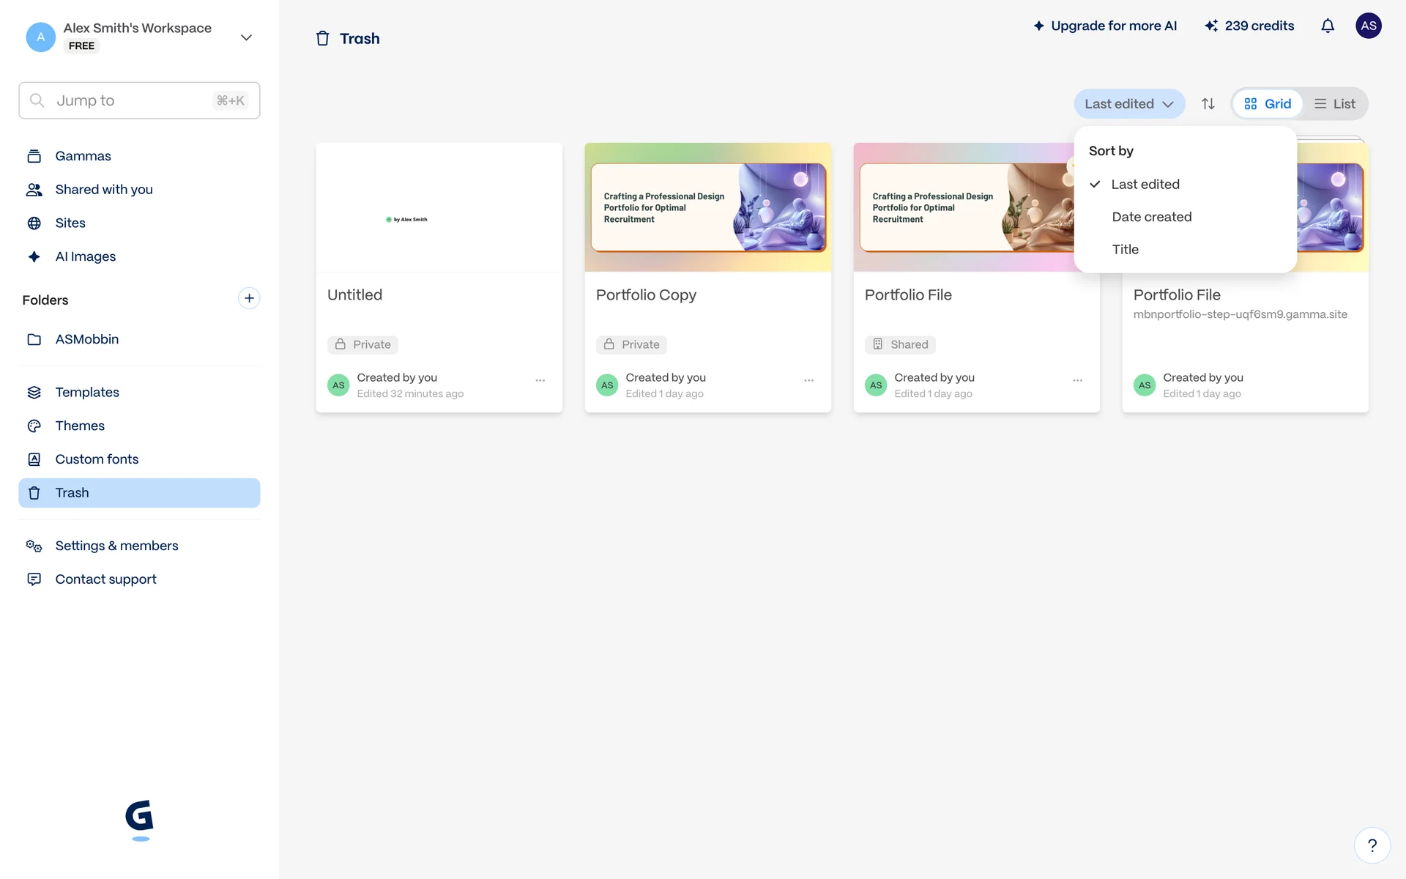This screenshot has height=879, width=1406.
Task: Sort by Title
Action: coord(1125,250)
